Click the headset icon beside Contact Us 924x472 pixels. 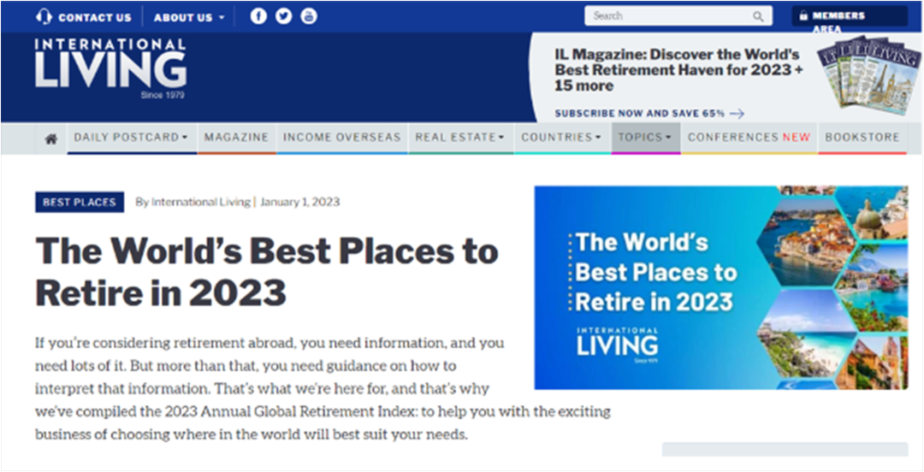44,16
